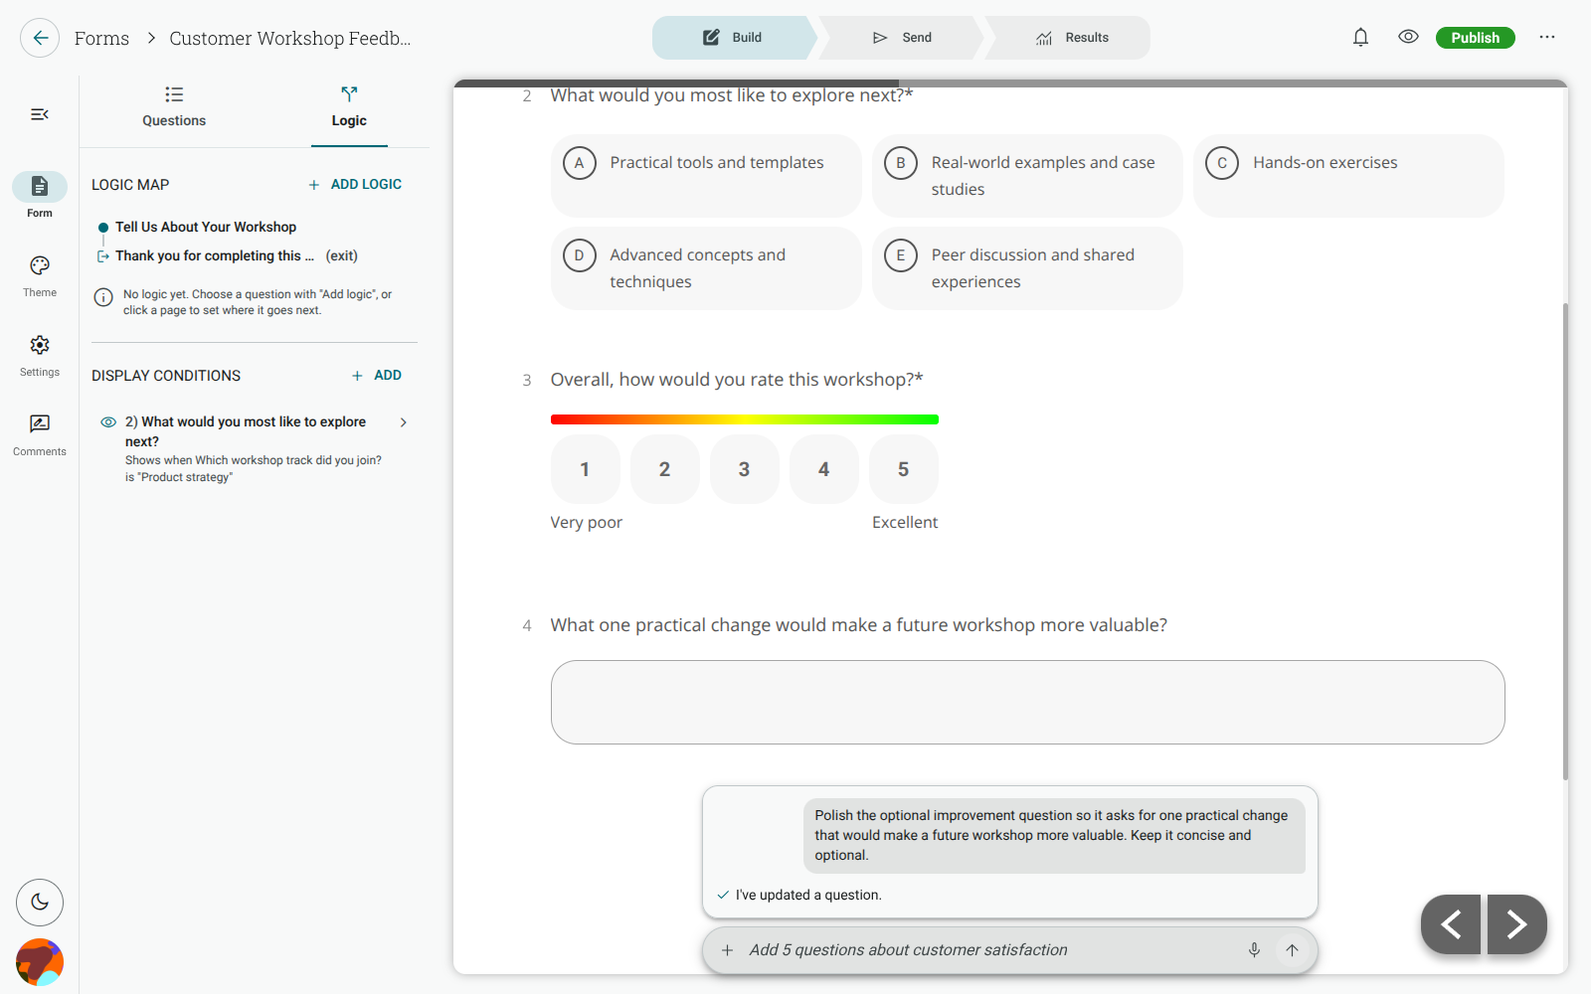Click ADD LOGIC

(x=355, y=185)
